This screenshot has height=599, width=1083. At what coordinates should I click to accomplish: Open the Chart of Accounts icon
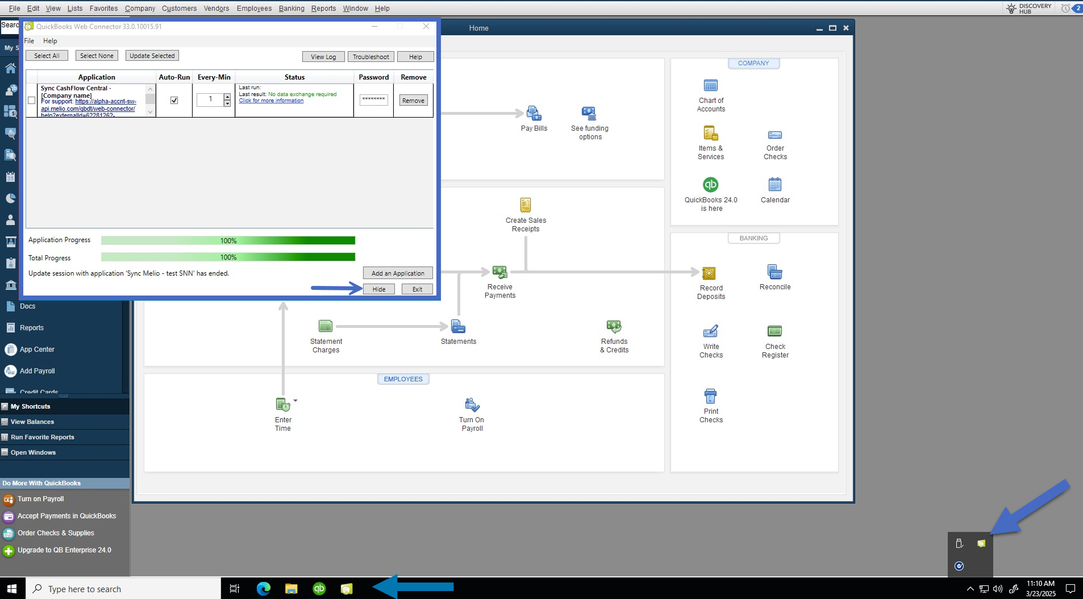710,86
